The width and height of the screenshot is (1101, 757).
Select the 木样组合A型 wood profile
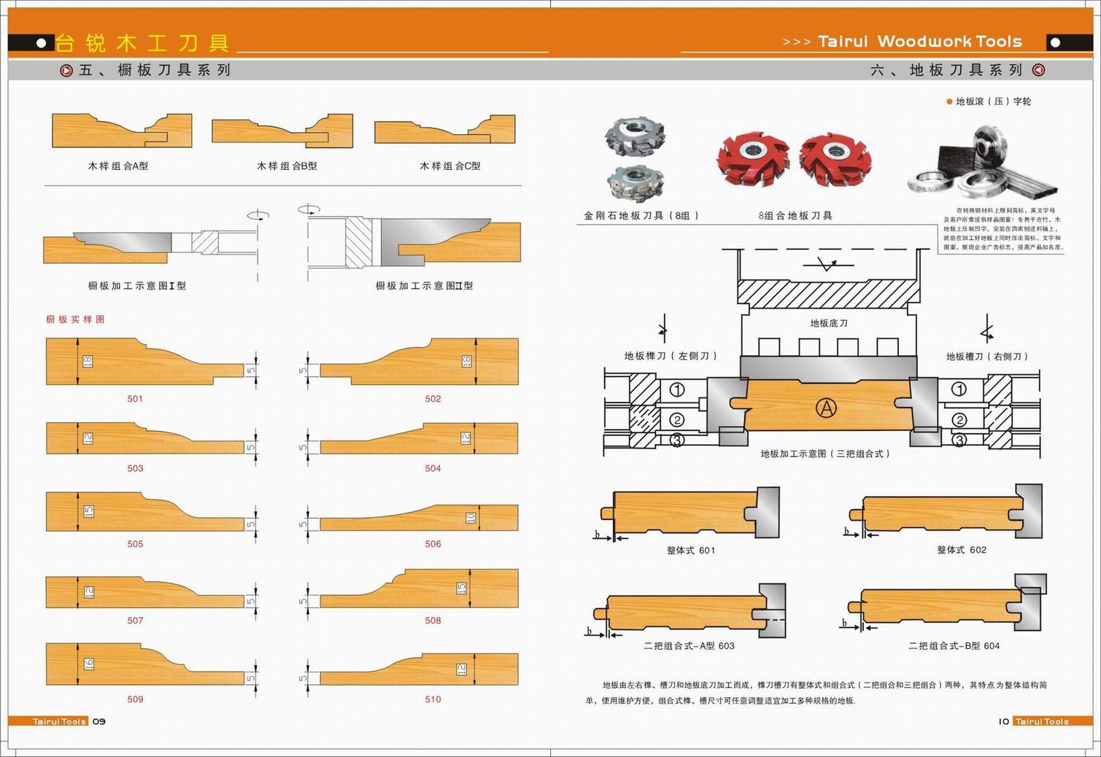click(x=122, y=131)
